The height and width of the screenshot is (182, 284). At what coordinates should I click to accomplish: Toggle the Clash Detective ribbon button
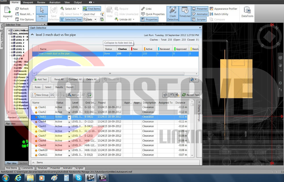(x=173, y=14)
